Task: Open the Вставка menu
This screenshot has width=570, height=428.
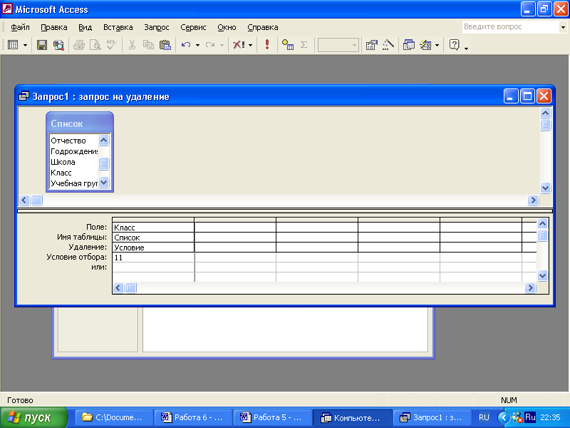Action: point(118,27)
